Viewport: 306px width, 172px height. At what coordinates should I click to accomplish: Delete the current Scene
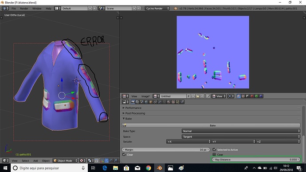[x=138, y=8]
